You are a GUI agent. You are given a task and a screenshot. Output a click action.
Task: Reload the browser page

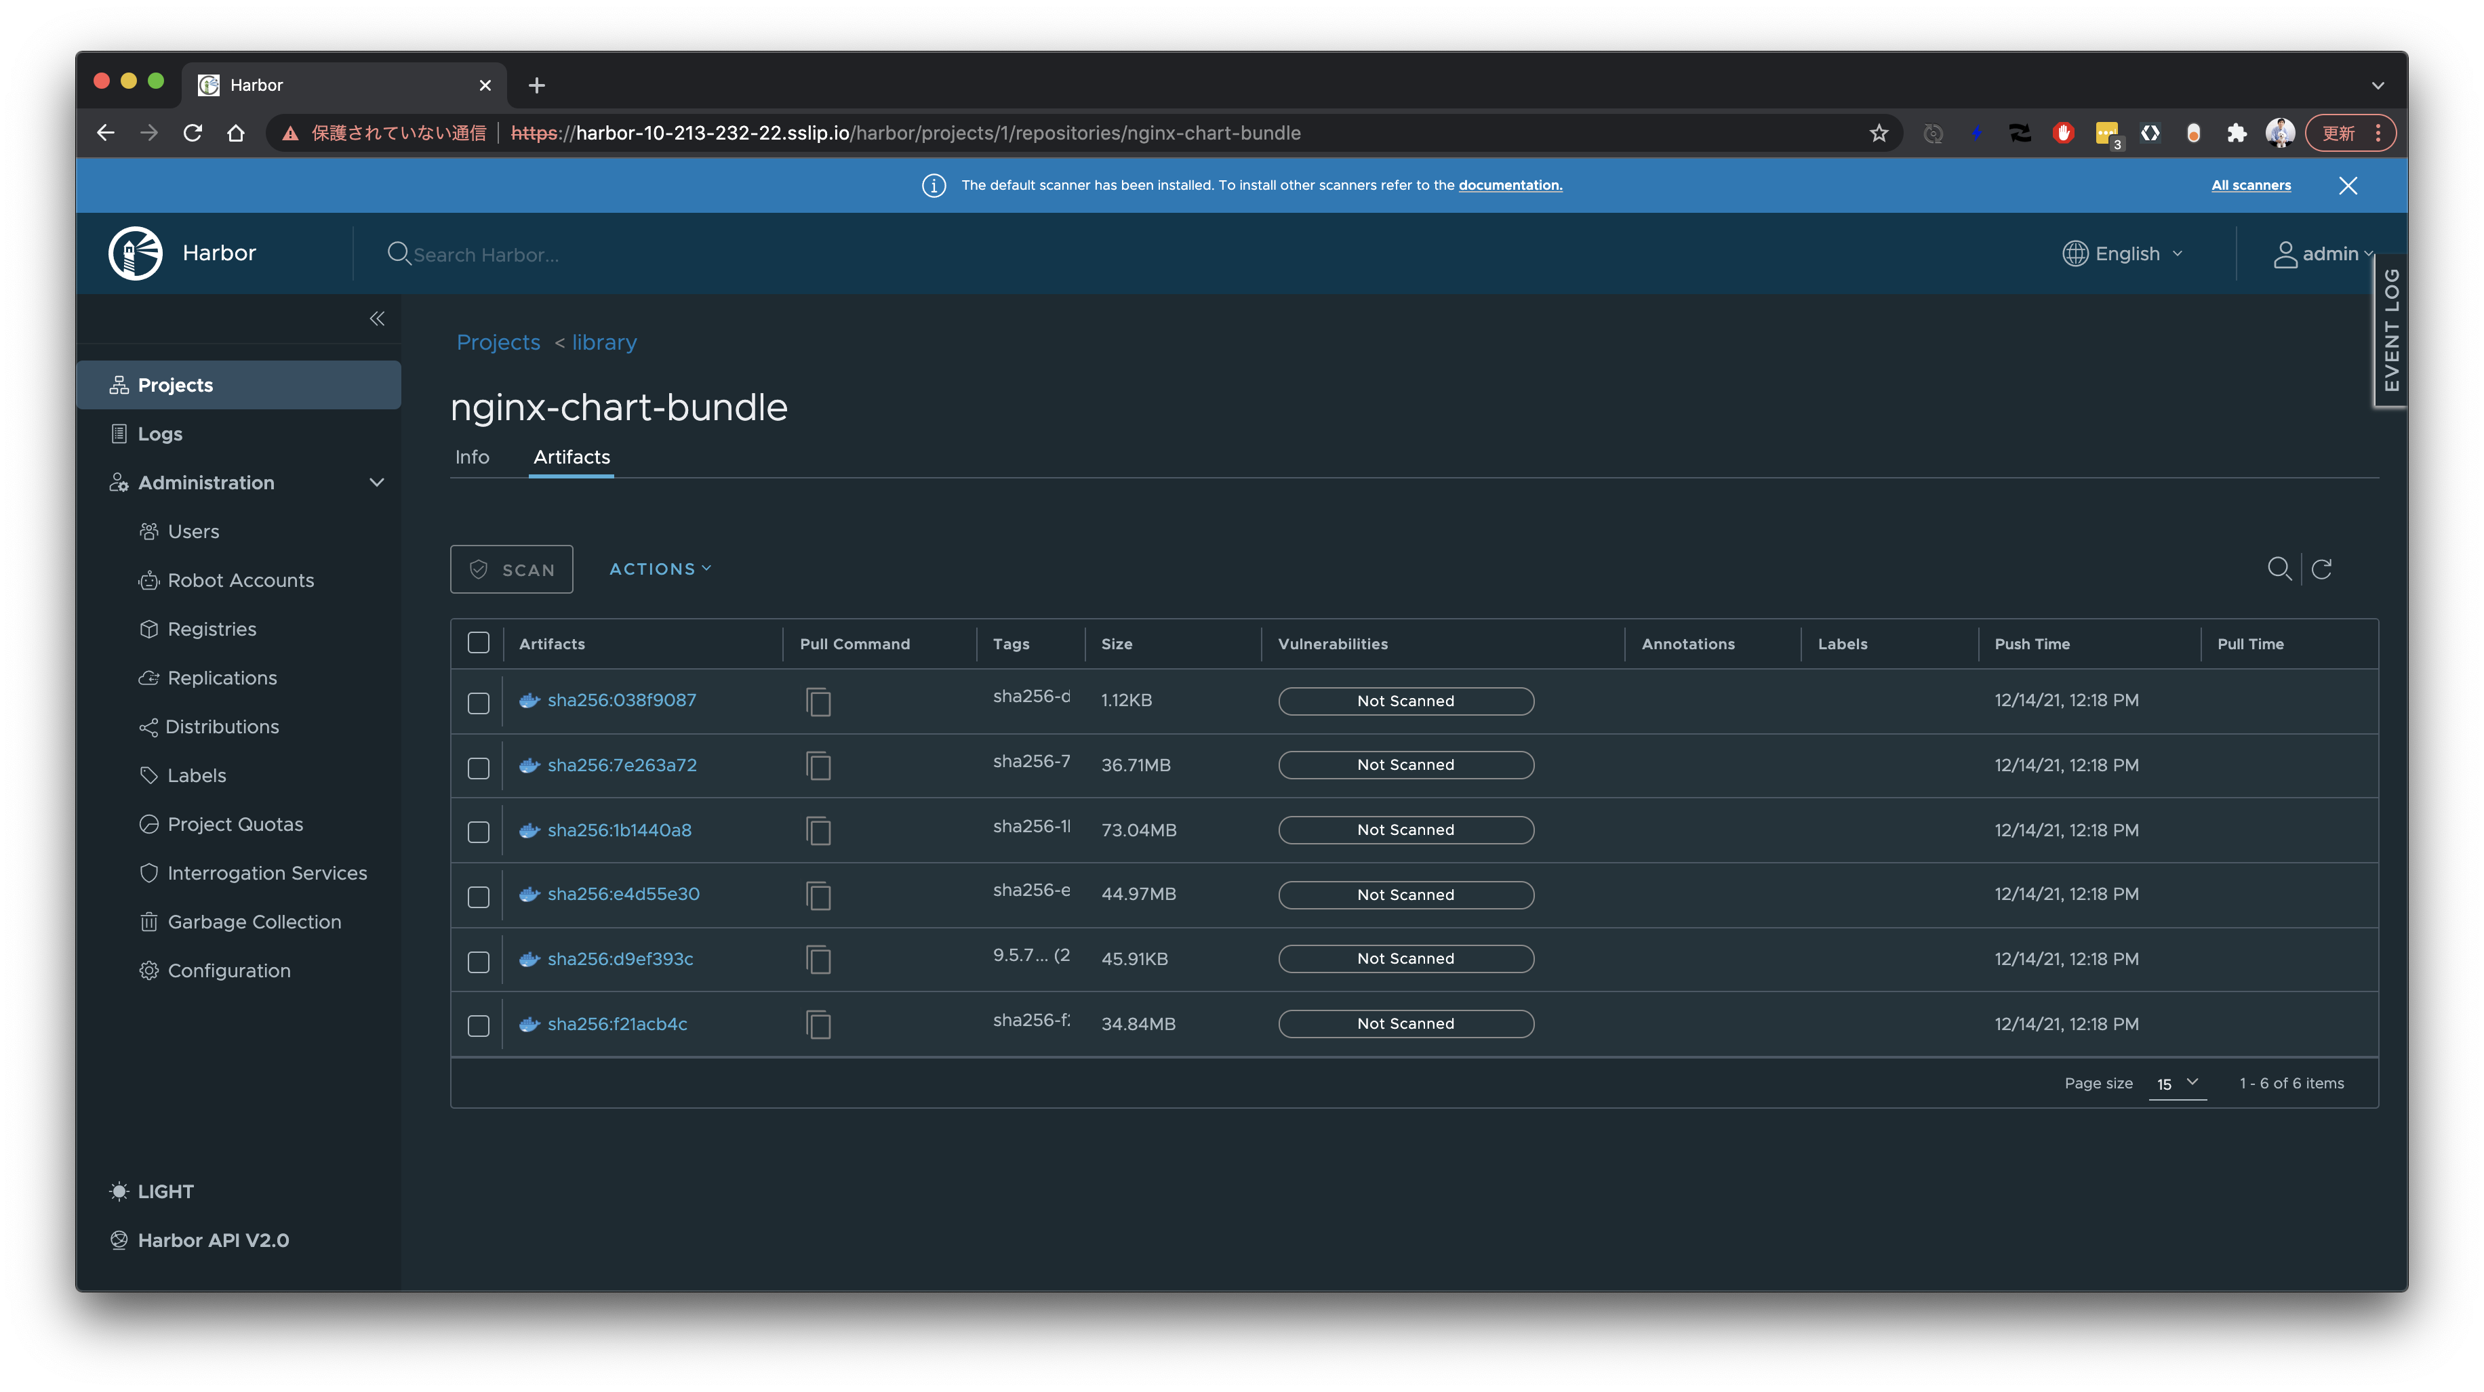click(x=193, y=133)
